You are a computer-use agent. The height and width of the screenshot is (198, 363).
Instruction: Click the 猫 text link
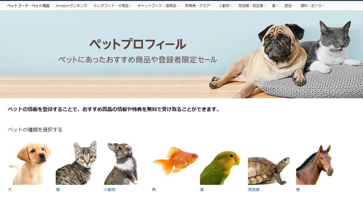[x=58, y=190]
